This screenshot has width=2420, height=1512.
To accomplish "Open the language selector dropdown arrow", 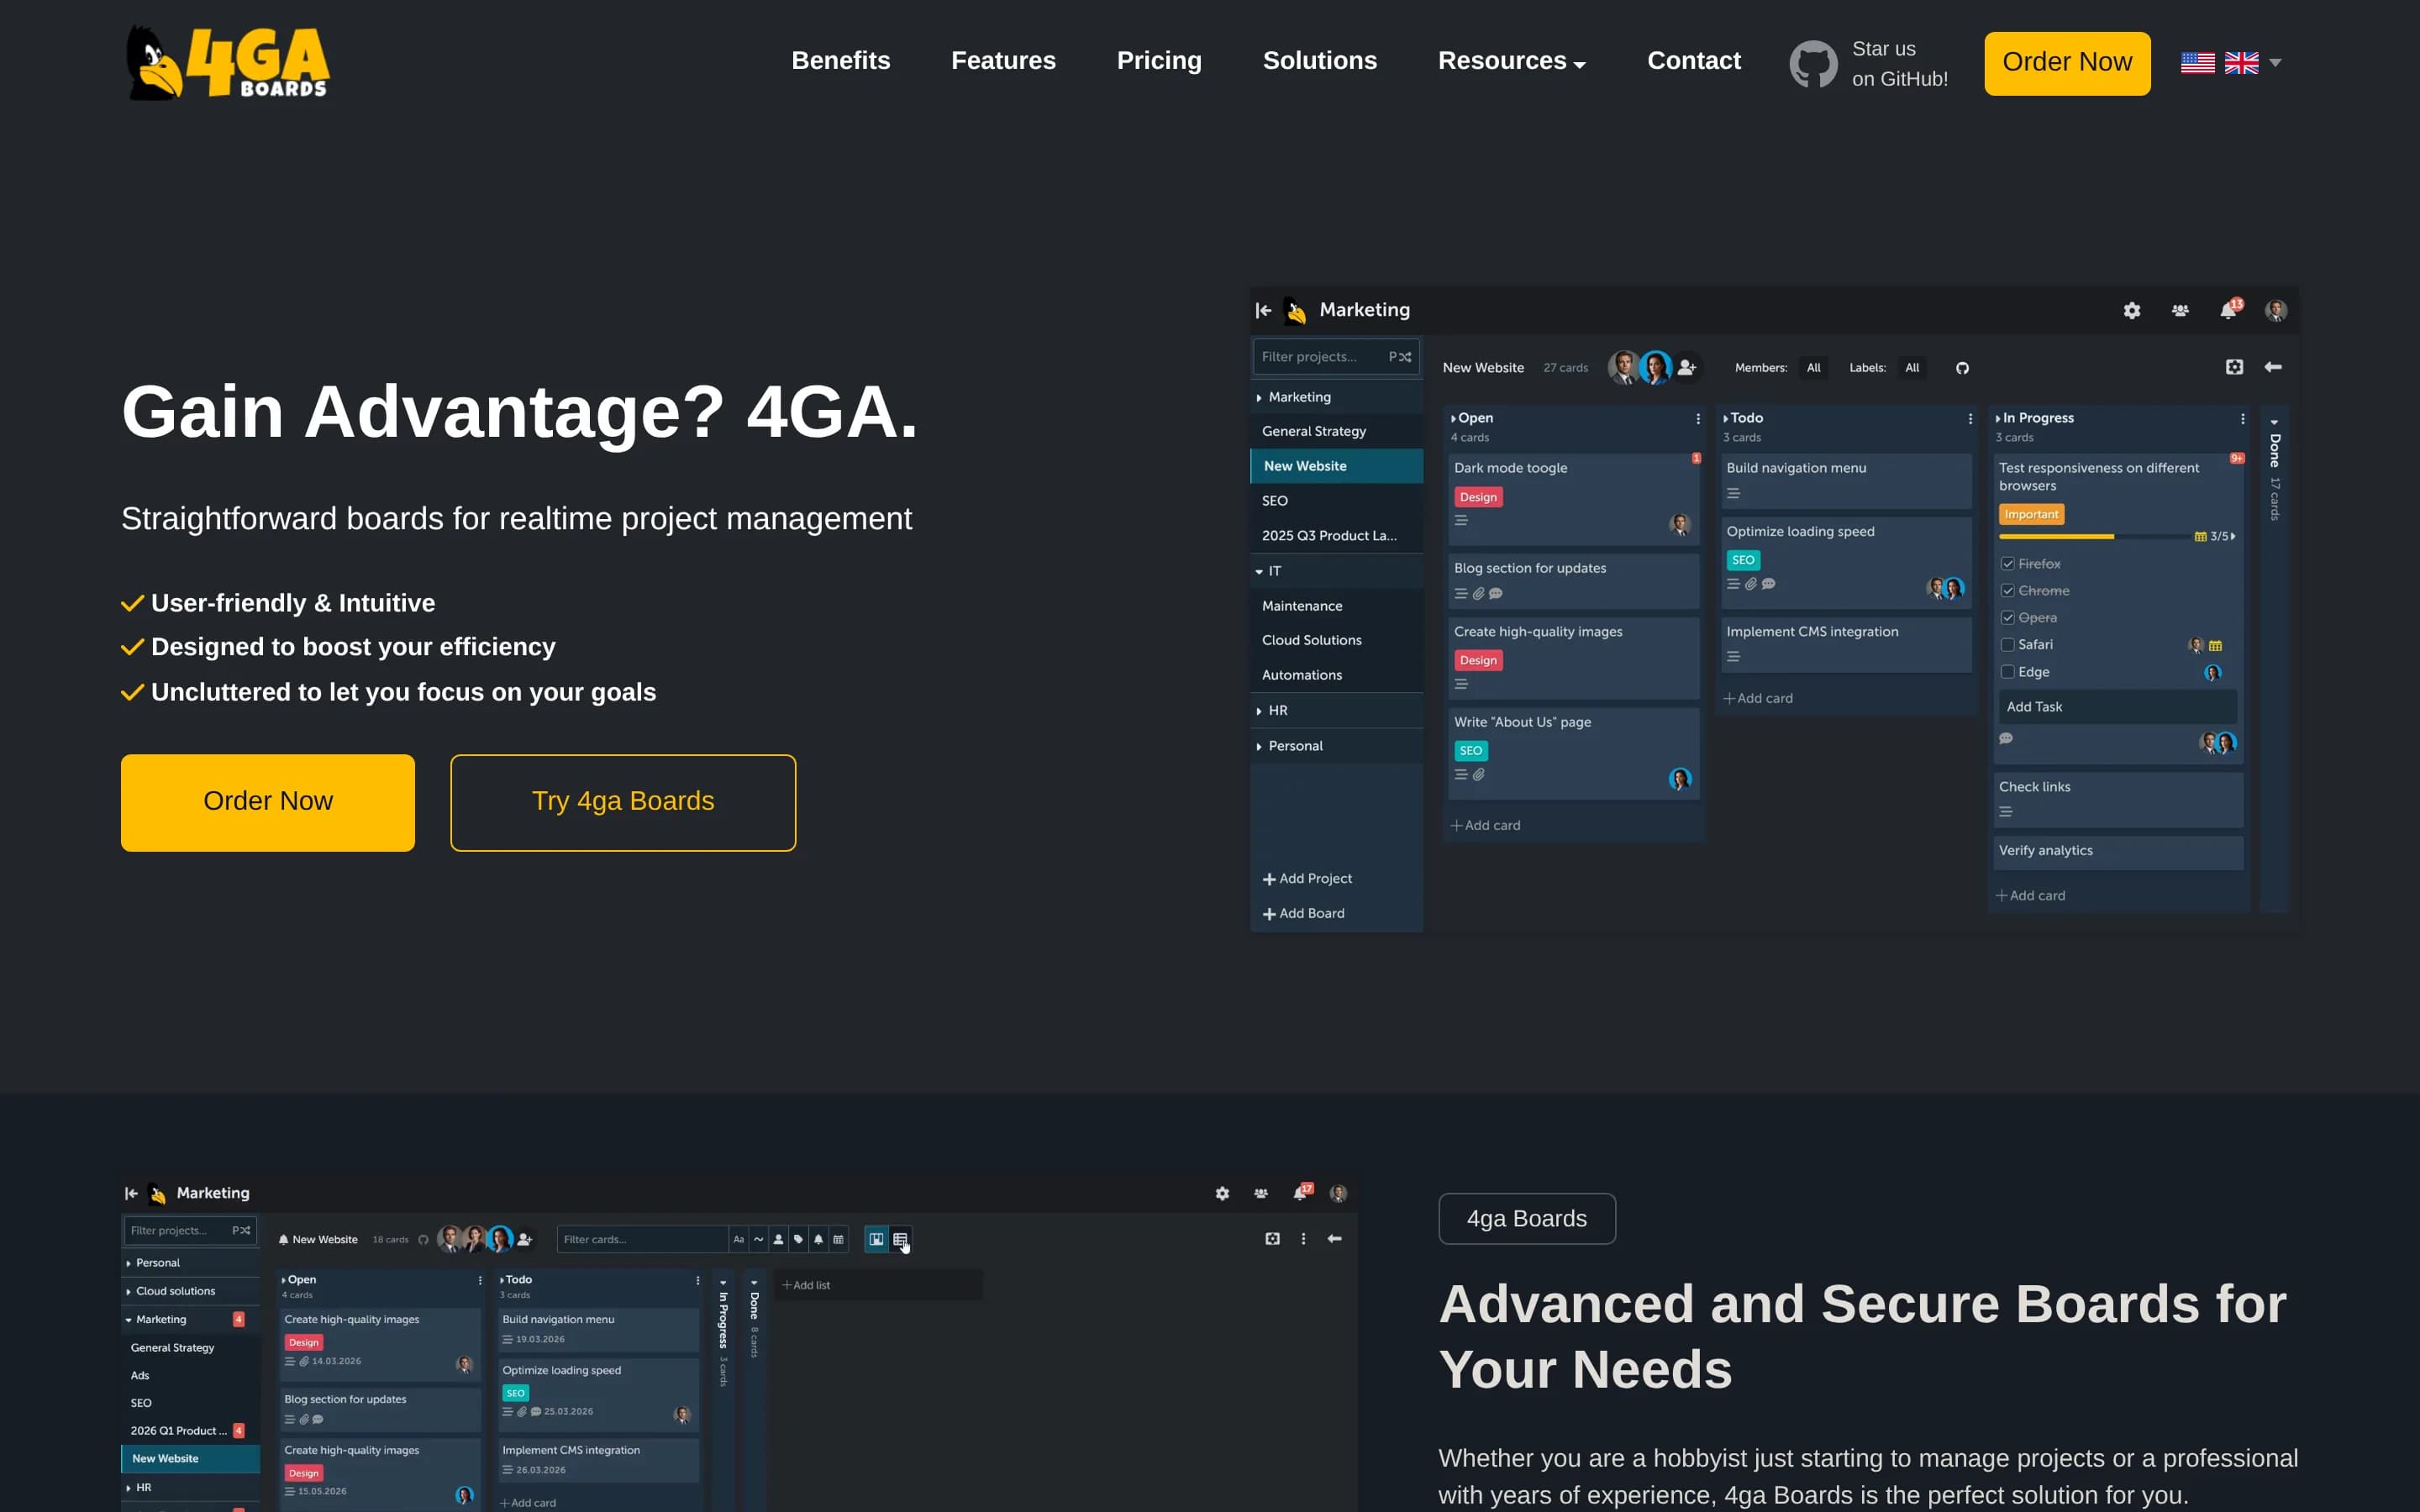I will point(2275,63).
